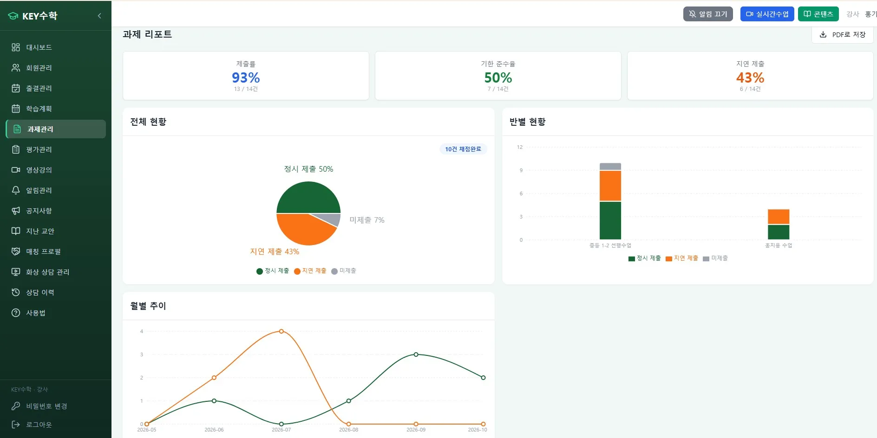Screen dimensions: 877x438
Task: Click the 공지사항 megaphone icon
Action: pos(16,211)
